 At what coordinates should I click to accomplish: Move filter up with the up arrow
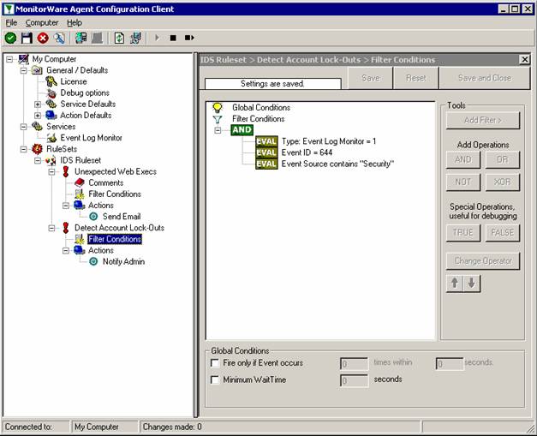[455, 284]
